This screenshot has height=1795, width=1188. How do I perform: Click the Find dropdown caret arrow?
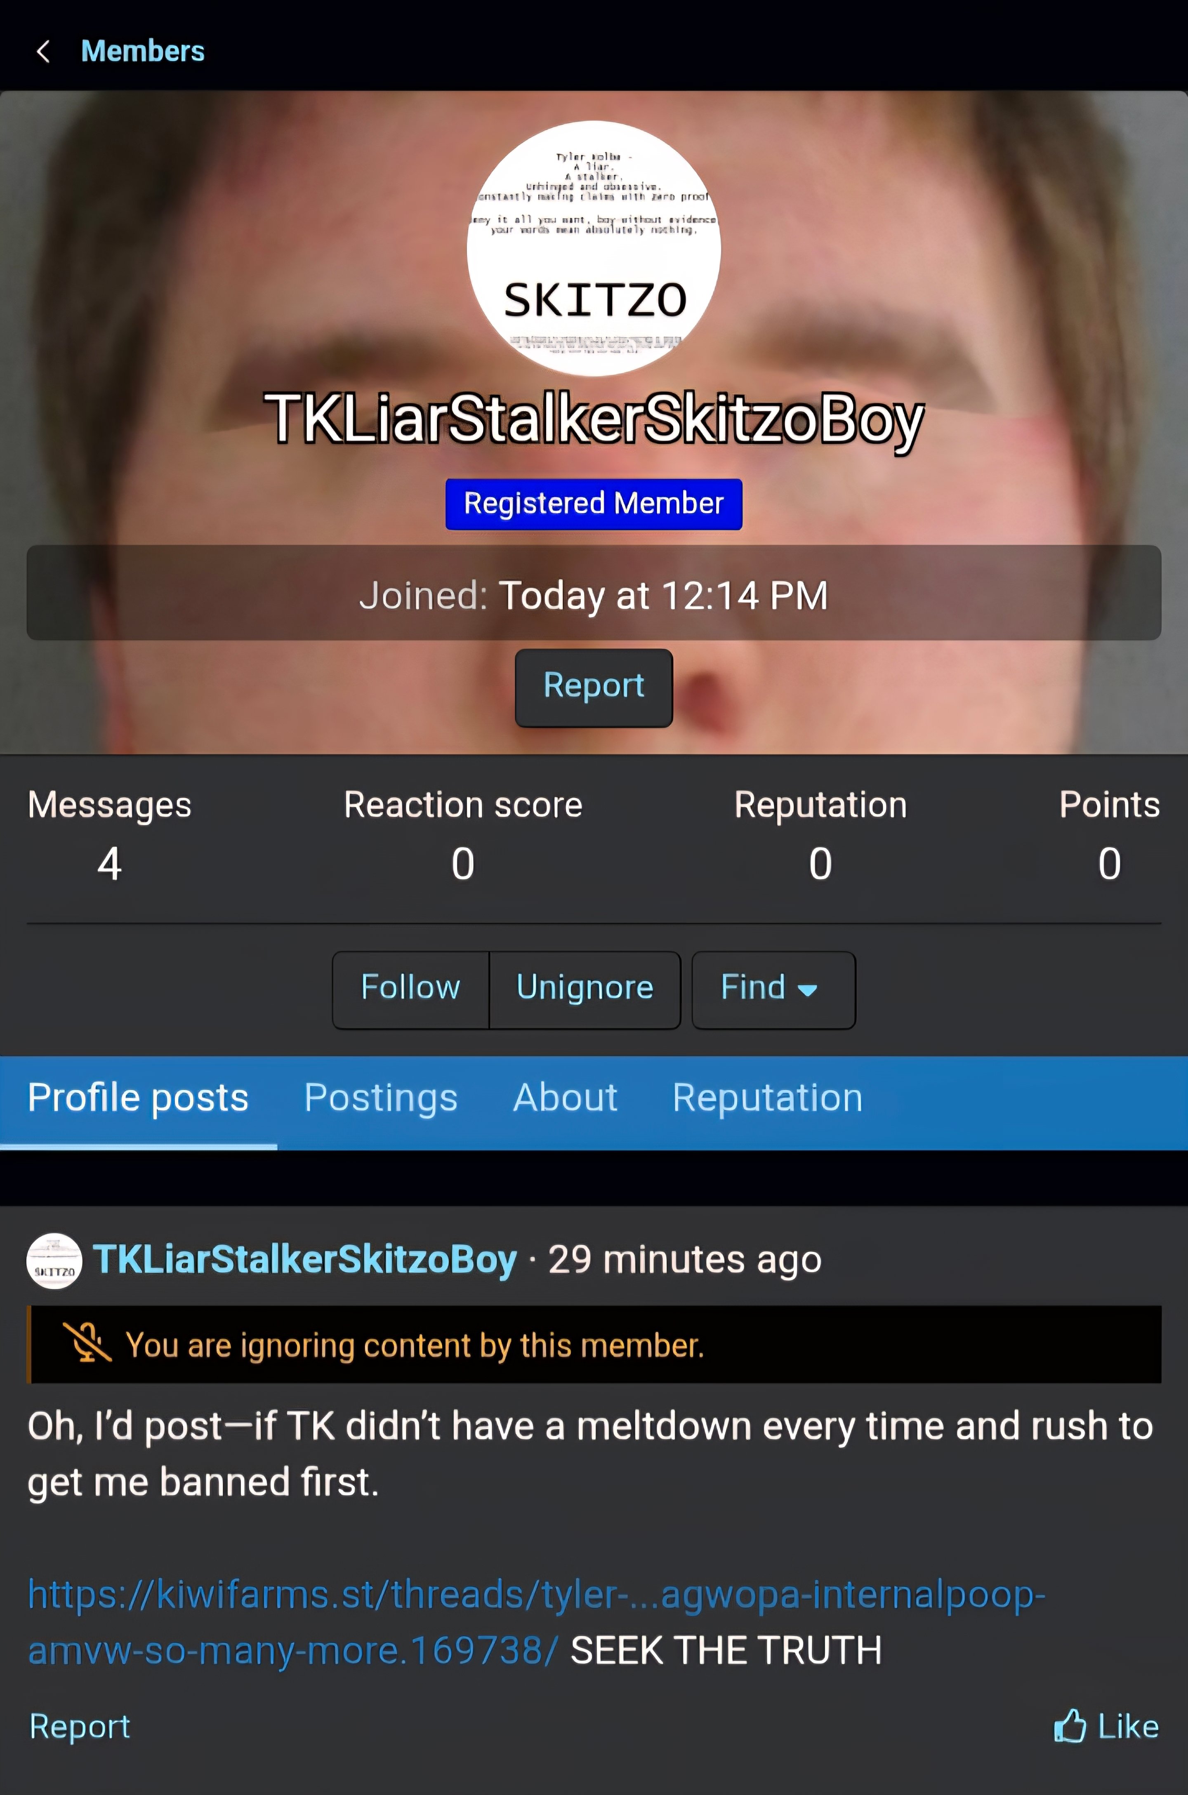(808, 991)
